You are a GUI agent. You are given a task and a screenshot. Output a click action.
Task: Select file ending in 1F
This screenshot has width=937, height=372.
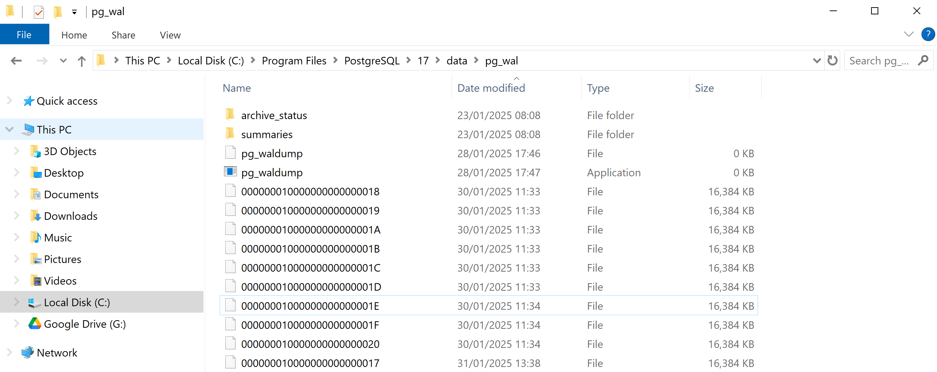tap(310, 325)
